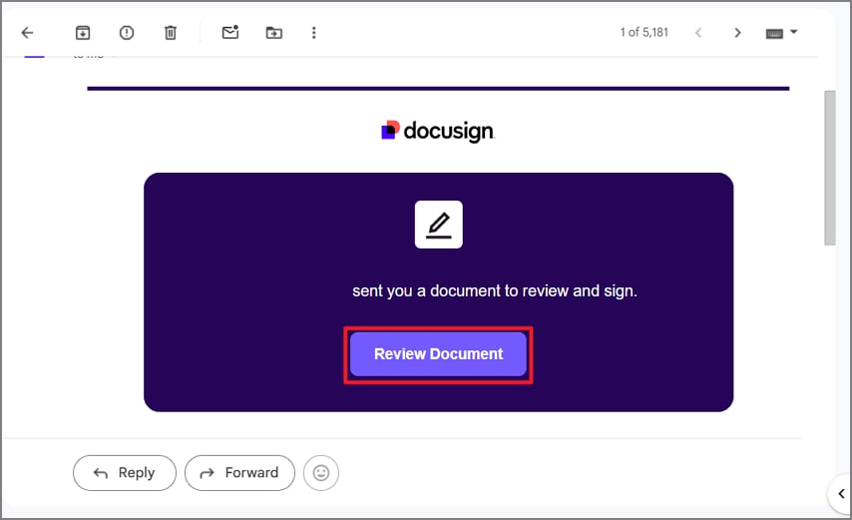Go to the newer email arrow
Screen dimensions: 852x520
(x=698, y=33)
